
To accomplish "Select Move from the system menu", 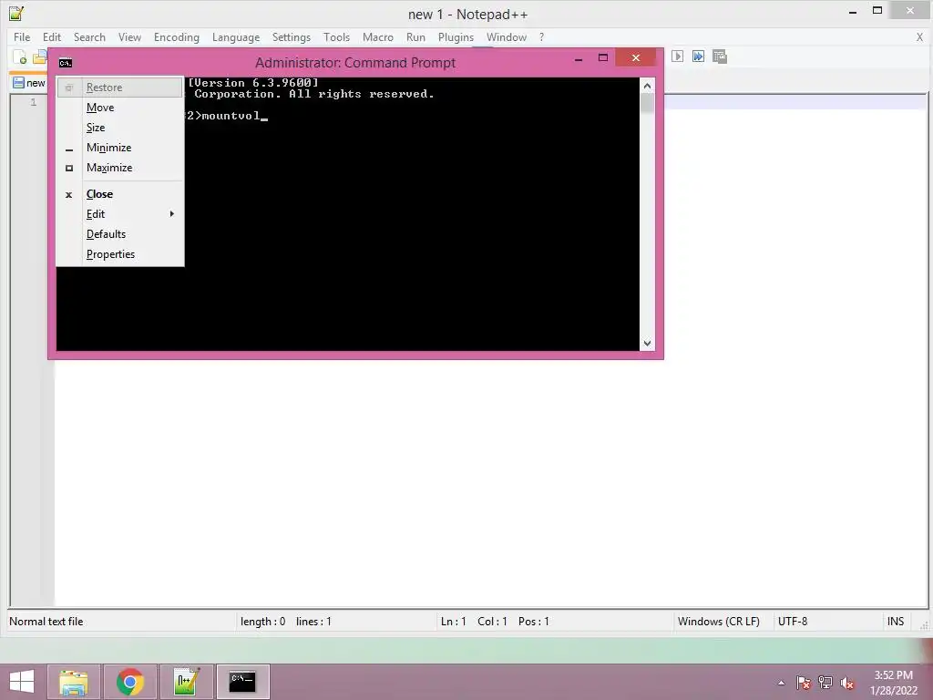I will click(120, 108).
